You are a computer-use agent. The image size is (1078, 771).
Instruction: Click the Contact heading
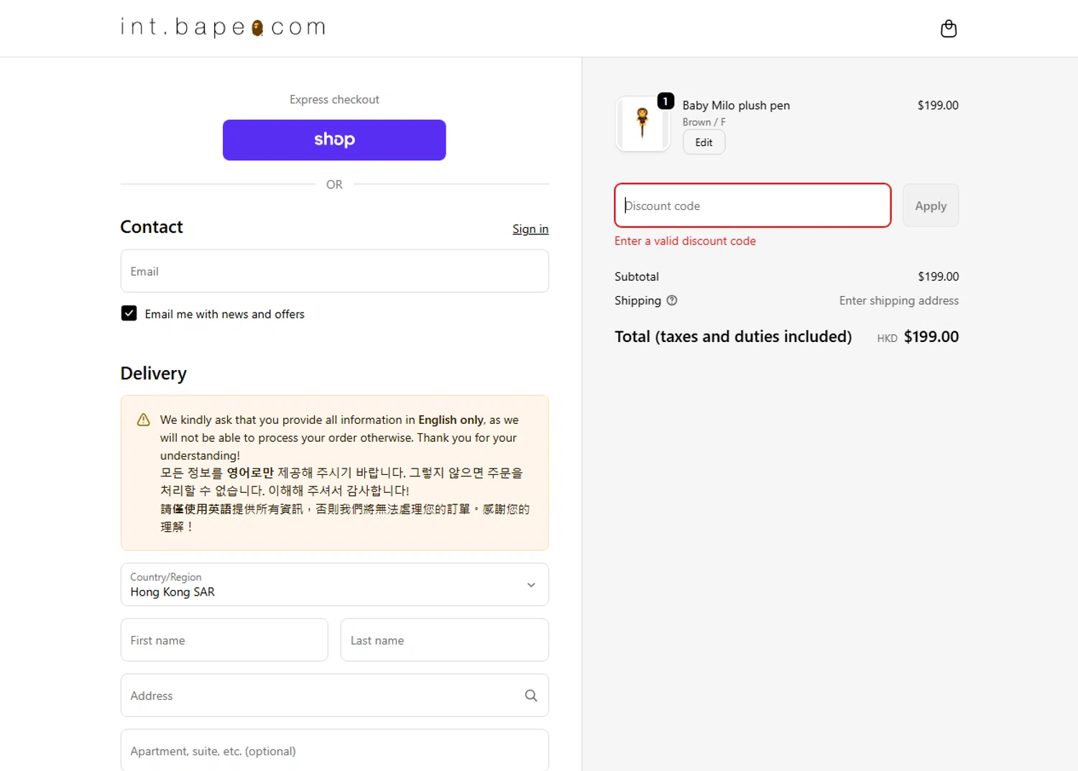click(x=152, y=227)
